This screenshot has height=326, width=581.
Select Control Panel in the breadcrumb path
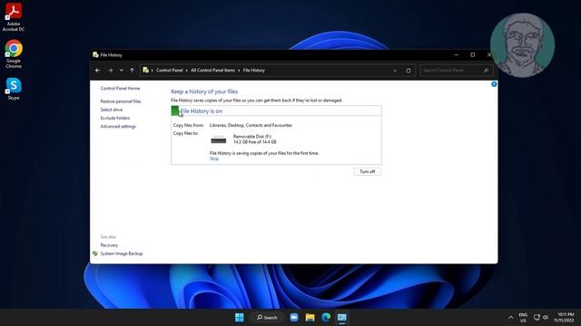pyautogui.click(x=170, y=71)
